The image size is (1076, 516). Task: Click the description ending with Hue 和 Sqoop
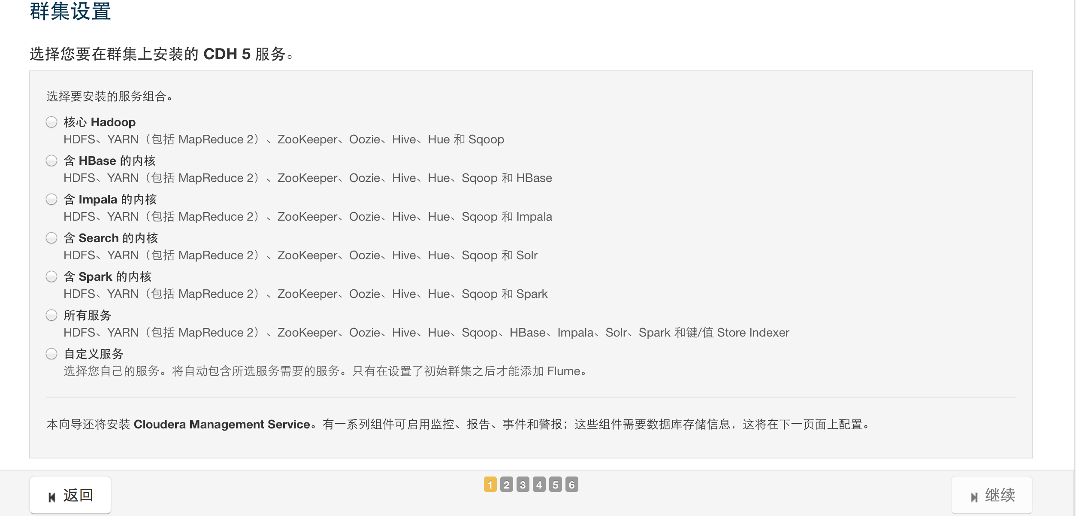click(x=284, y=140)
